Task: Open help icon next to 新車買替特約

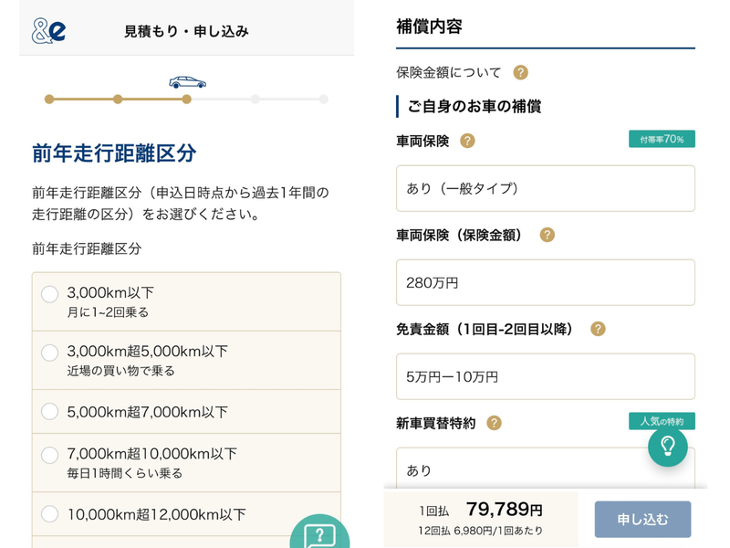Action: point(494,423)
